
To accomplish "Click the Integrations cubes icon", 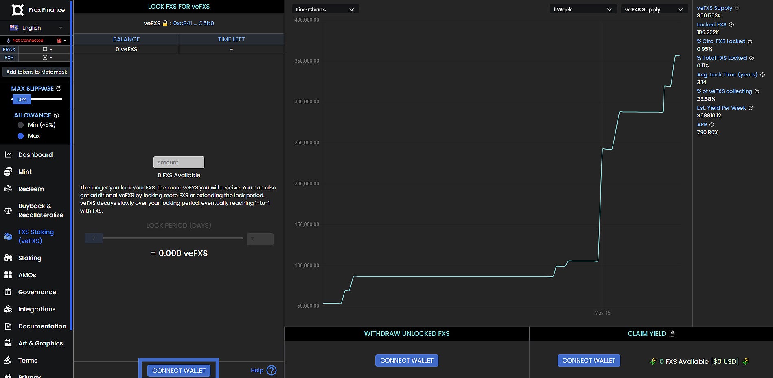I will (x=8, y=309).
